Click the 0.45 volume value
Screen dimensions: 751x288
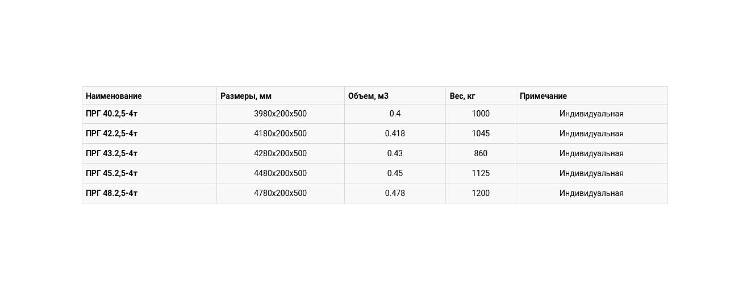(395, 173)
